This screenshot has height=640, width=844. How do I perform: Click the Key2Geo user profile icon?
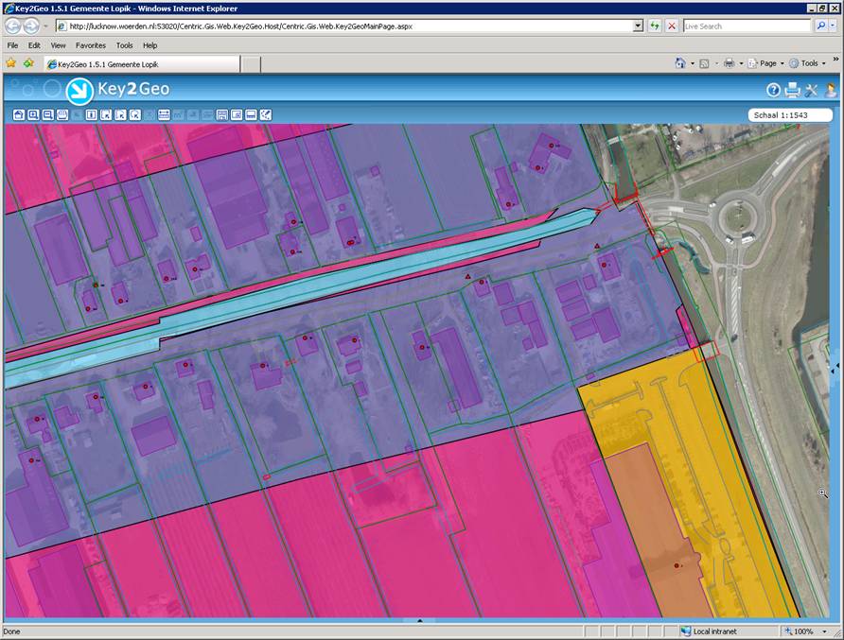point(830,91)
